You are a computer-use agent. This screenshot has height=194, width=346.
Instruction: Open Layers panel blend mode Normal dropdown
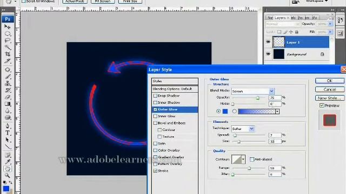(283, 24)
